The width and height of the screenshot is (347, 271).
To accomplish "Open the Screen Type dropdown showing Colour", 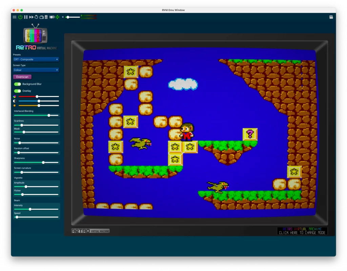I will click(x=36, y=70).
